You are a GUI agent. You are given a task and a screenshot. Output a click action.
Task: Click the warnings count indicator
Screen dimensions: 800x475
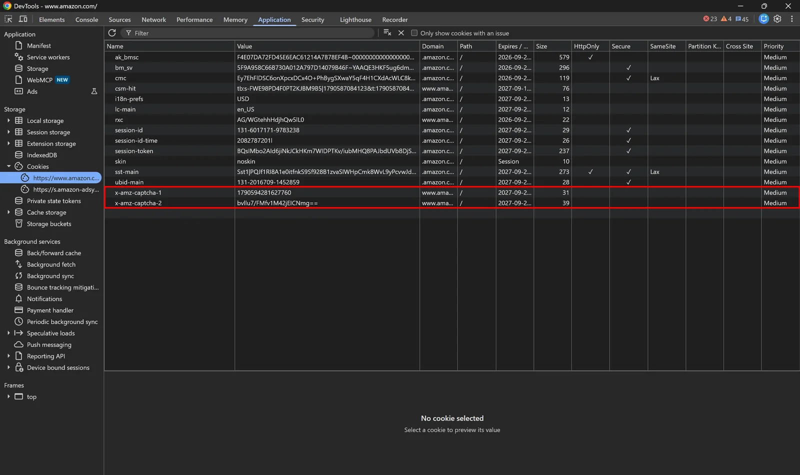(x=726, y=19)
